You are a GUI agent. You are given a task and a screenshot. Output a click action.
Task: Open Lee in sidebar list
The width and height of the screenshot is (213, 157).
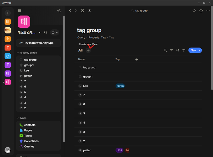[38, 71]
